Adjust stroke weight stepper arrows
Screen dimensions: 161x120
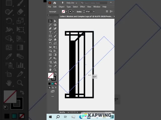pos(84,11)
